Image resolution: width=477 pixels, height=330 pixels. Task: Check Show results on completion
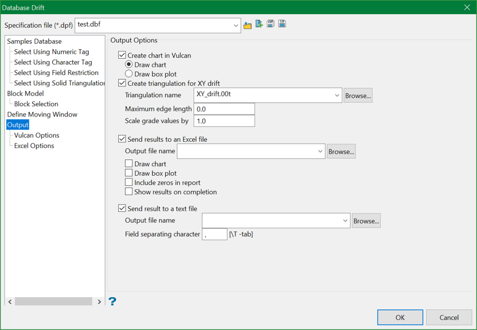tap(129, 192)
